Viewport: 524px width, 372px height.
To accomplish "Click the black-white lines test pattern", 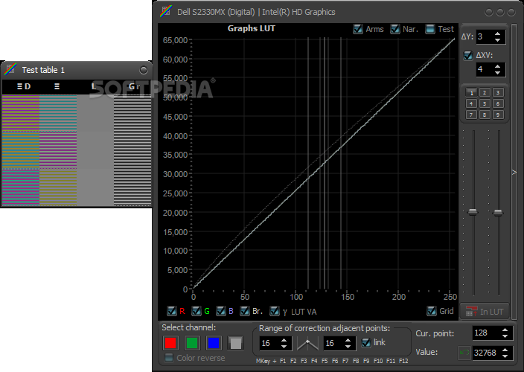I will click(132, 150).
